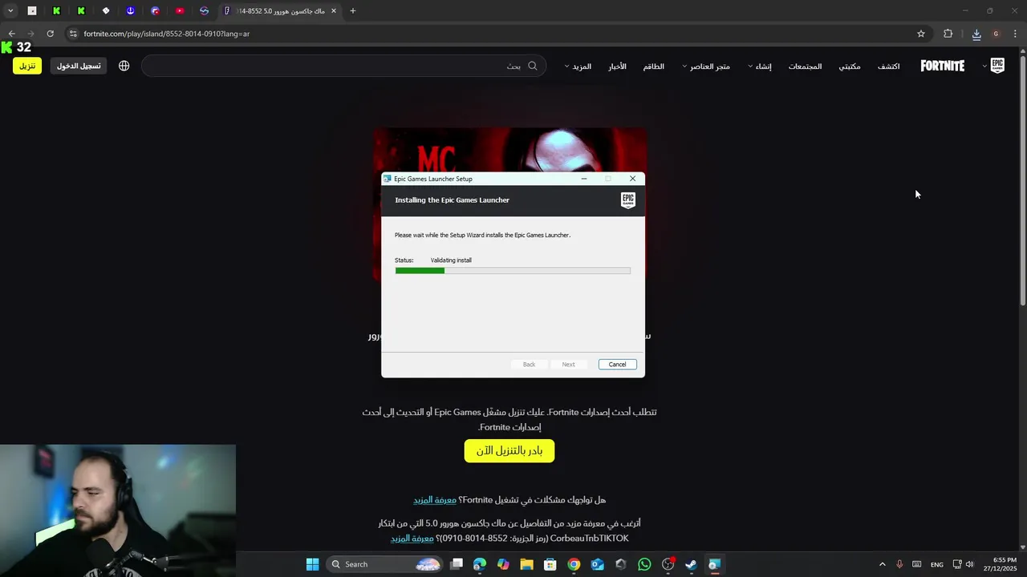Screen dimensions: 1027x577
Task: Minimize the Epic Games Launcher Setup window
Action: [584, 179]
